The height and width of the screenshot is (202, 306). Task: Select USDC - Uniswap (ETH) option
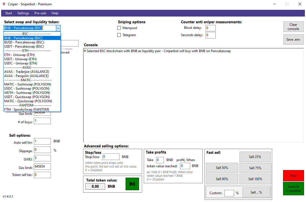pos(32,63)
